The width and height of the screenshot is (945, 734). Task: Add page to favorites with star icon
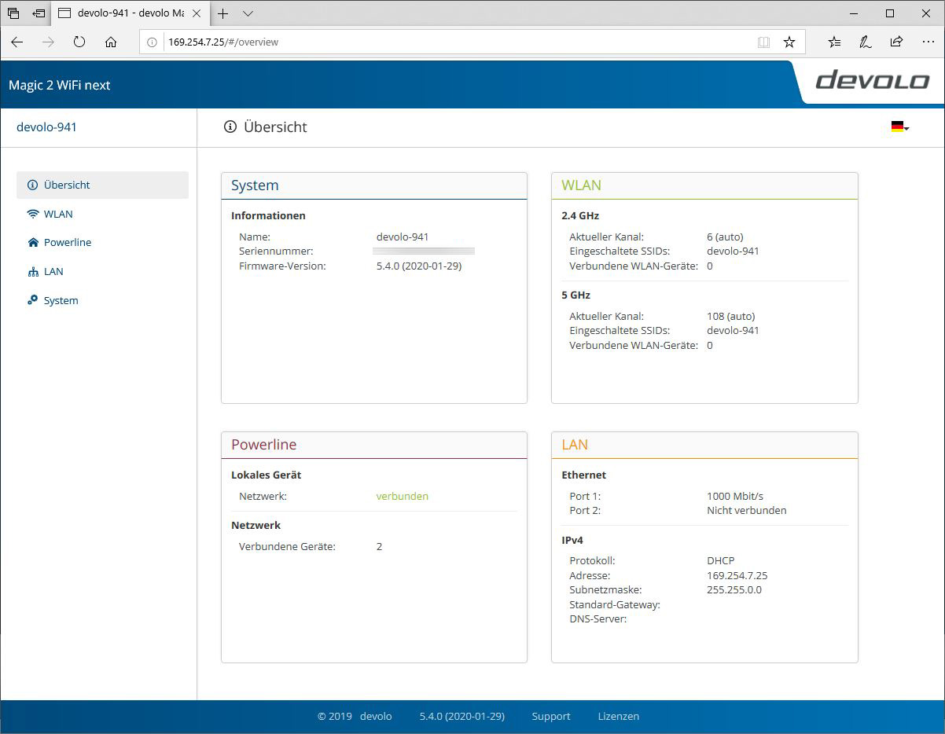pos(789,42)
